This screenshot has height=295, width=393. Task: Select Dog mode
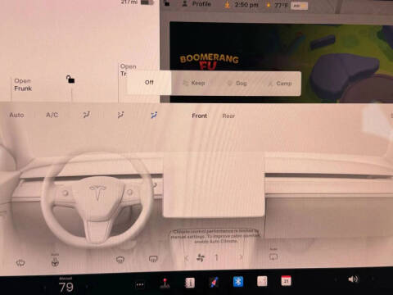[237, 84]
